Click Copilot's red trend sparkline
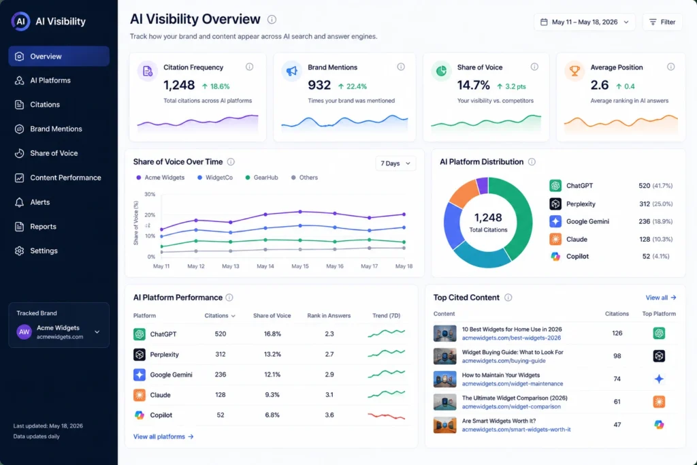This screenshot has height=465, width=697. (387, 416)
